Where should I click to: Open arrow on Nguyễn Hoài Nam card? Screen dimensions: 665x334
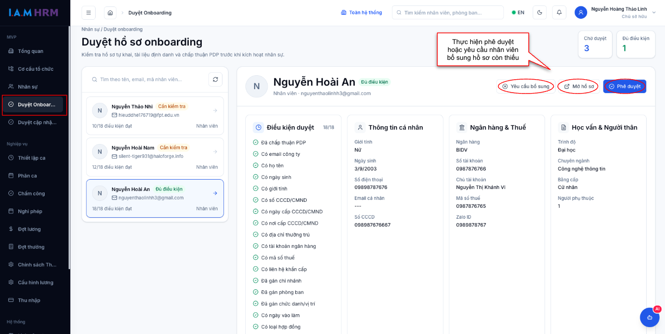[215, 152]
